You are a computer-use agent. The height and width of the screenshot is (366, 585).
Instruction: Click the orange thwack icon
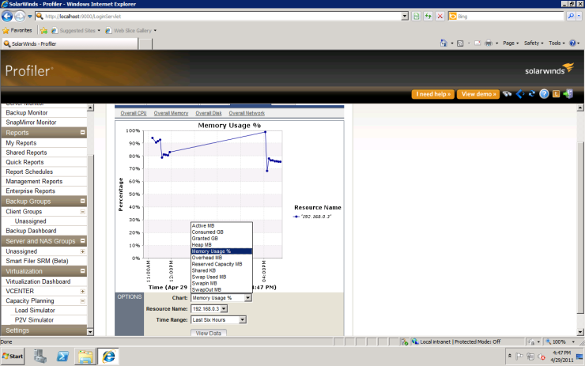click(556, 94)
